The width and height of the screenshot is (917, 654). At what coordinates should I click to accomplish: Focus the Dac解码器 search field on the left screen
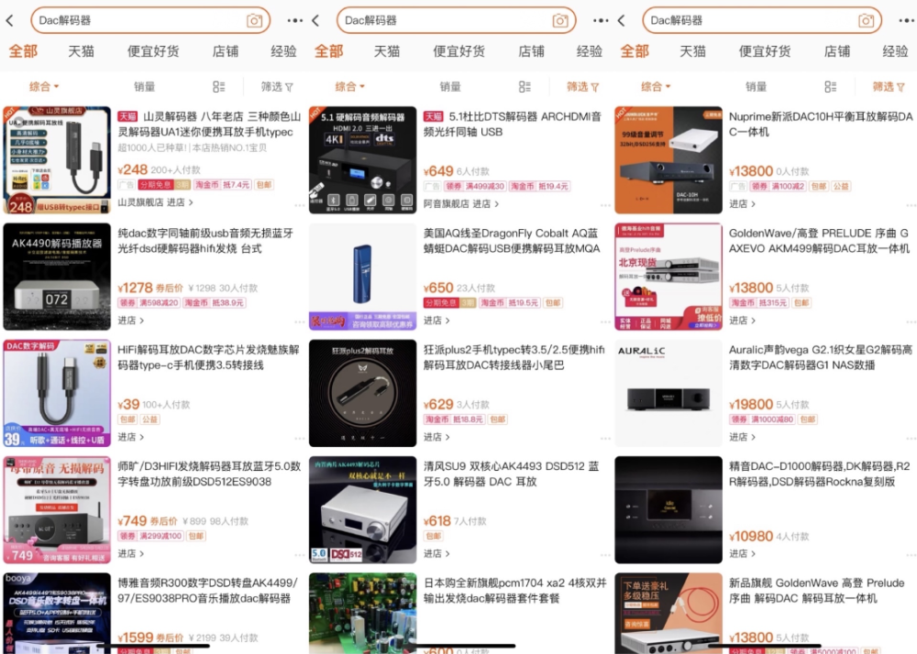[x=150, y=20]
